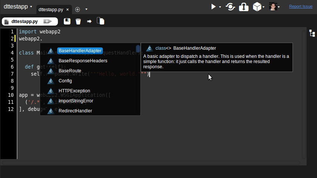Click the autocomplete list scrollbar thumb
The width and height of the screenshot is (317, 178).
[138, 49]
